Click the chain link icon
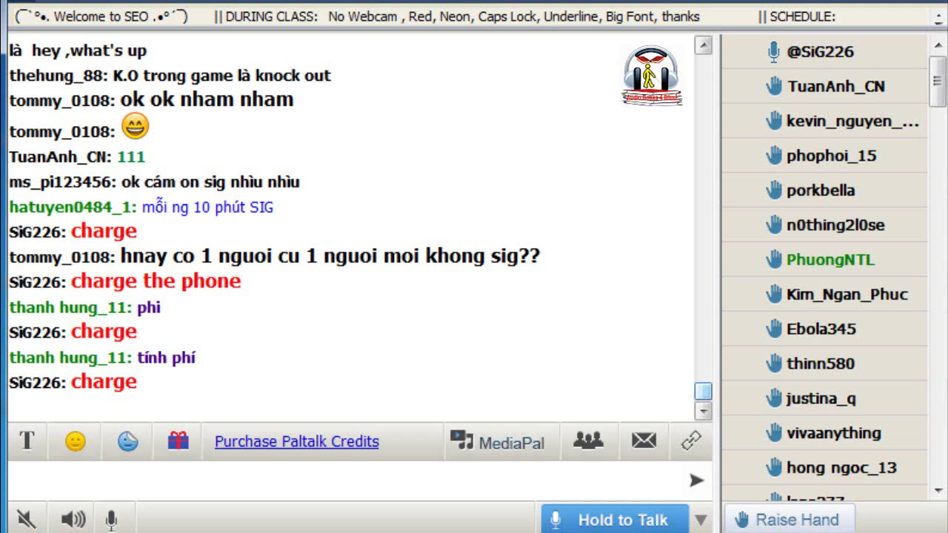Image resolution: width=948 pixels, height=533 pixels. [x=691, y=440]
